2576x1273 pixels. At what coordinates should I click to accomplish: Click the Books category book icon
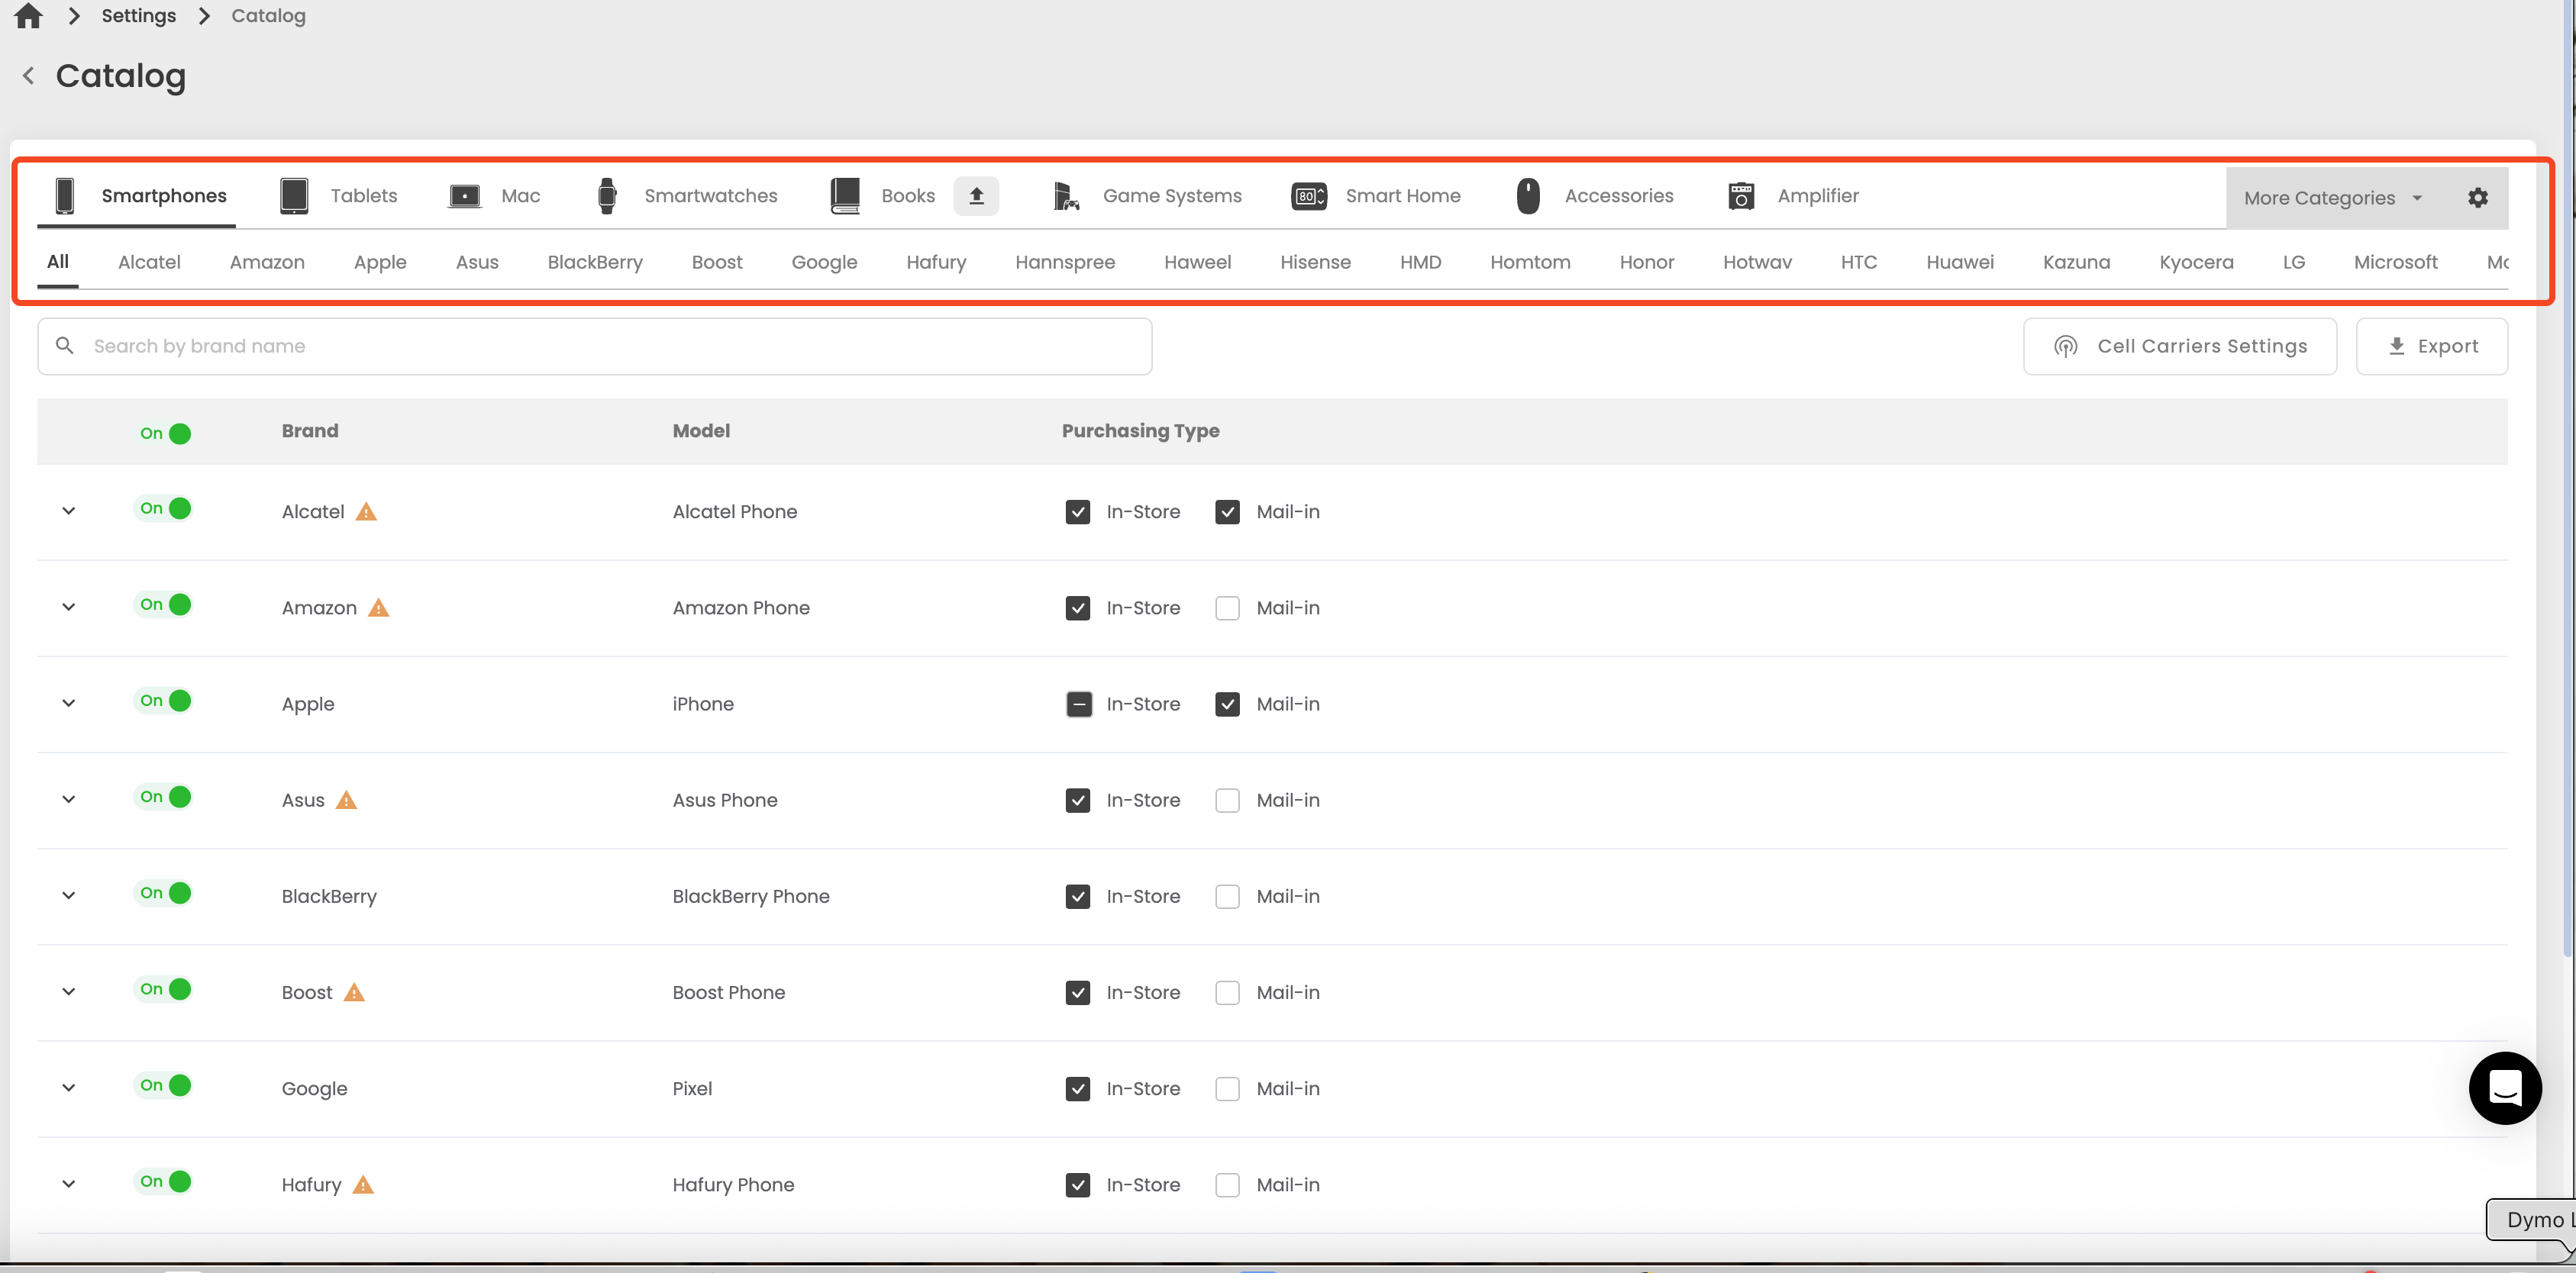[x=845, y=196]
